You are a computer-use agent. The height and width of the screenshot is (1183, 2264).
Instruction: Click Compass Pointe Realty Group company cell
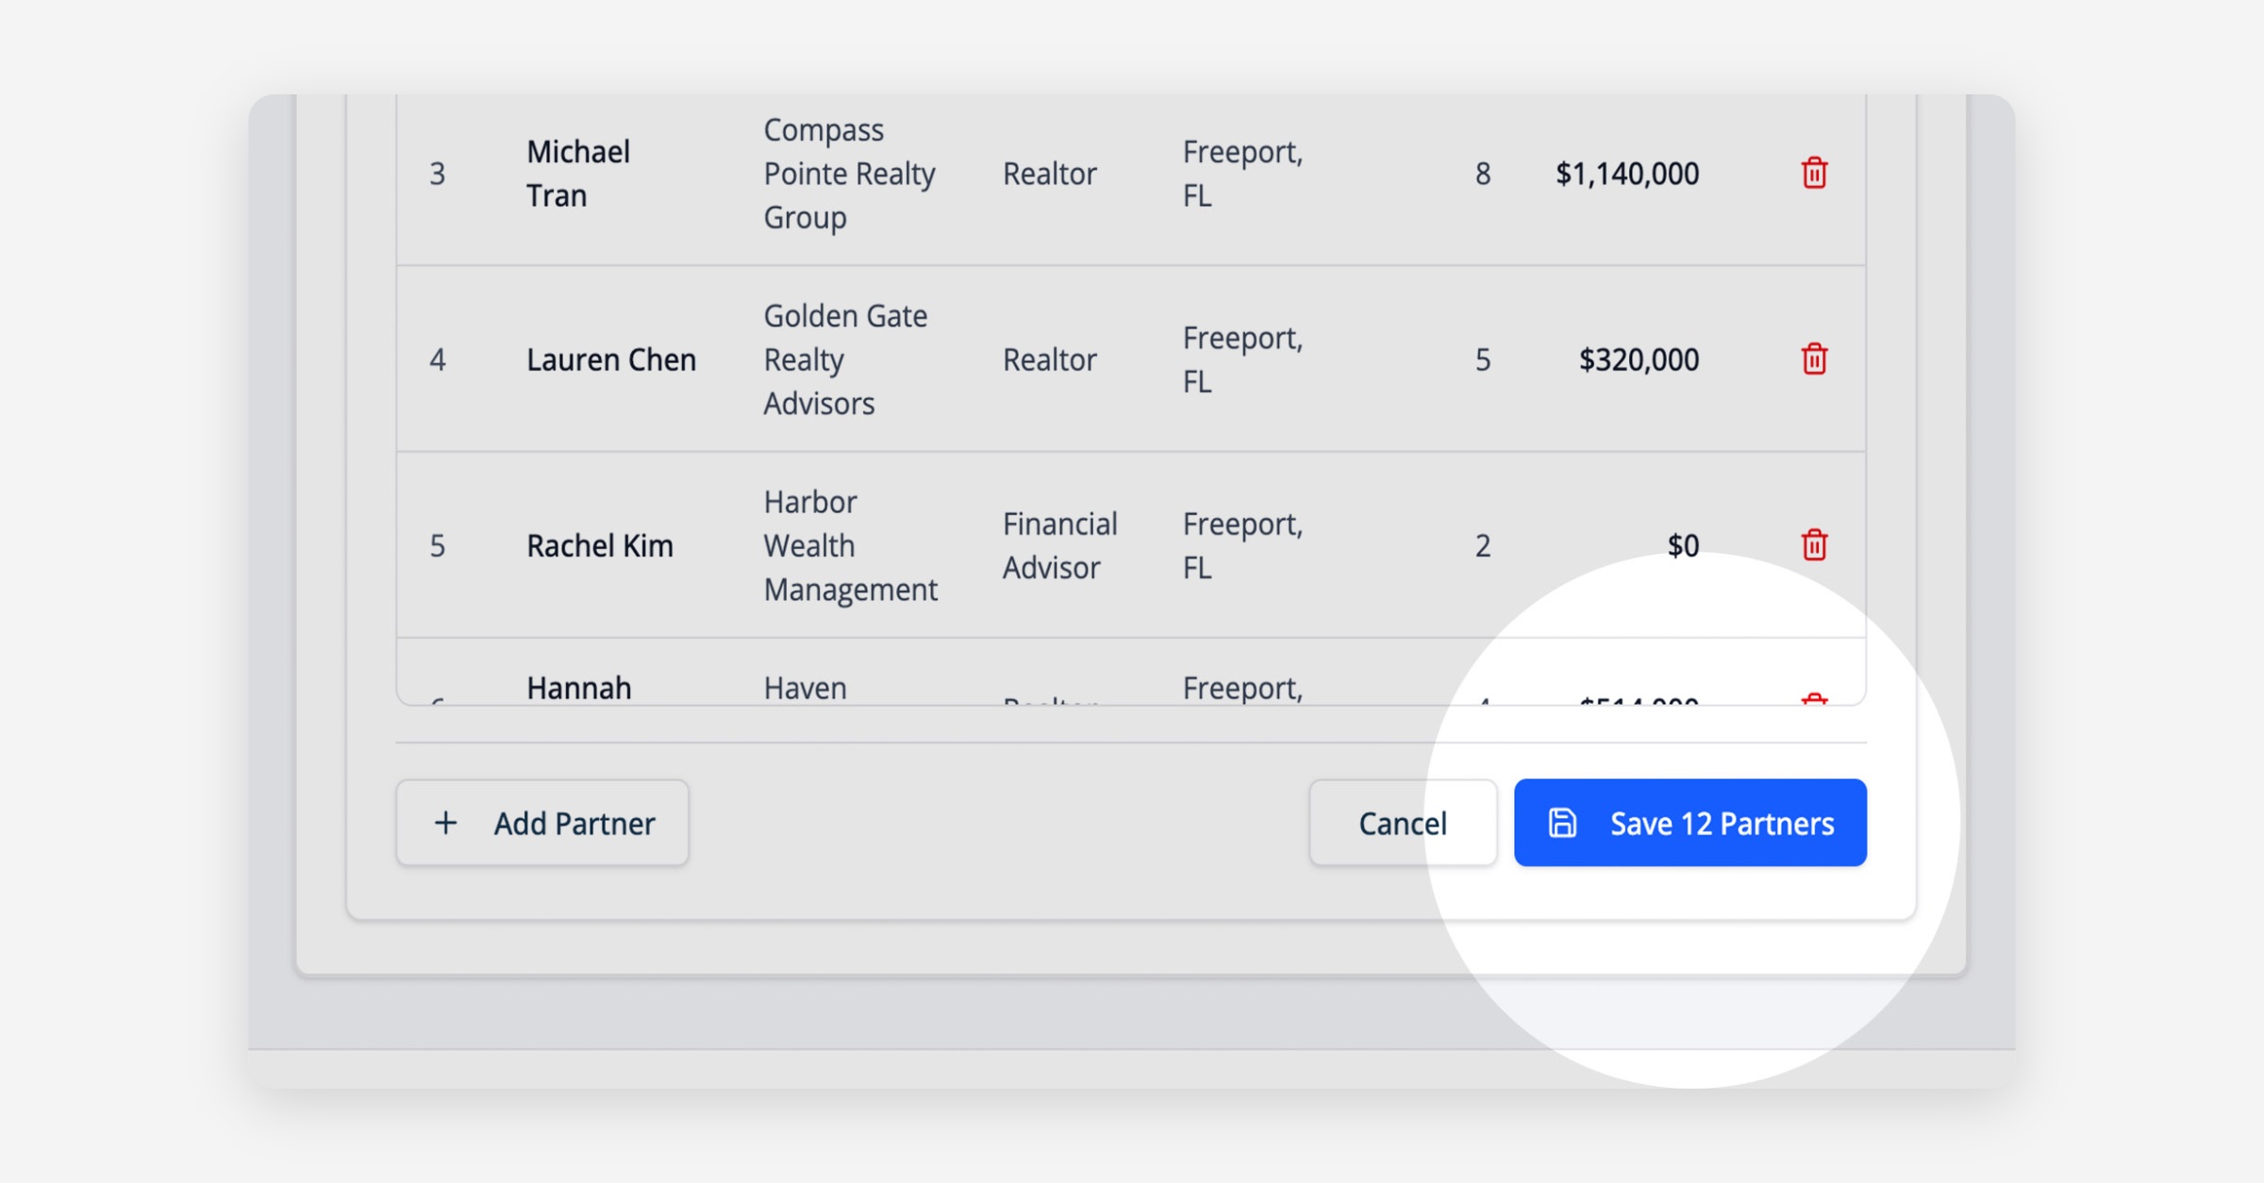849,174
